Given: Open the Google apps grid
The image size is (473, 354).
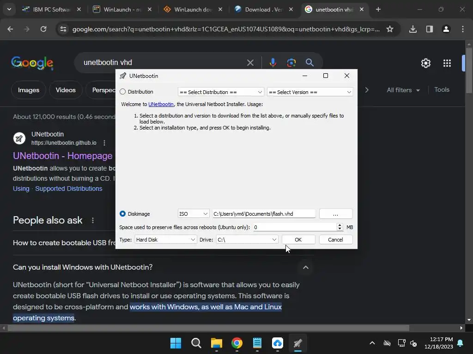Looking at the screenshot, I should [x=447, y=63].
